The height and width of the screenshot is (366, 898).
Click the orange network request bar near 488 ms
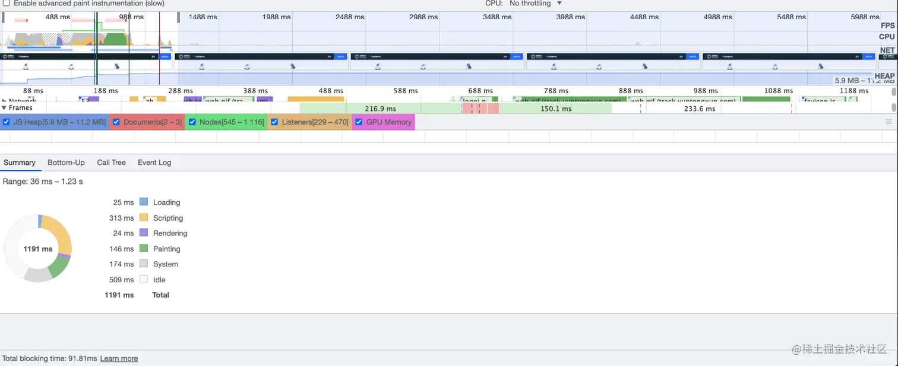[x=316, y=100]
